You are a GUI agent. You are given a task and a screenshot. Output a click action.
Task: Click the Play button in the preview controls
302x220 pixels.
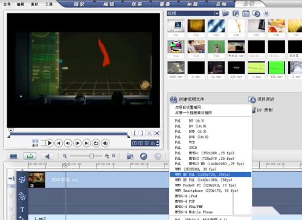click(x=50, y=143)
